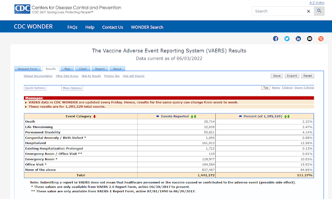Open Printing Tips link
This screenshot has width=332, height=199.
point(112,76)
